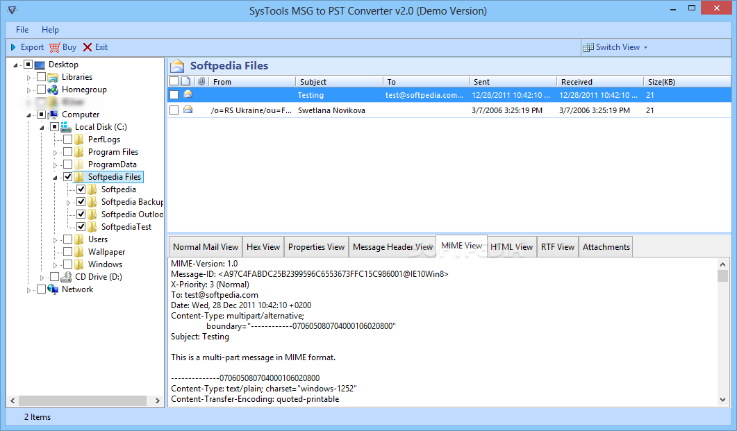This screenshot has height=431, width=737.
Task: Sort emails by the Subject column
Action: [340, 82]
